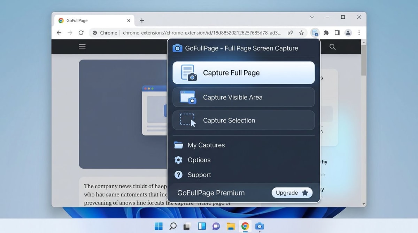This screenshot has width=418, height=233.
Task: Open Widgets on the taskbar
Action: tap(202, 226)
